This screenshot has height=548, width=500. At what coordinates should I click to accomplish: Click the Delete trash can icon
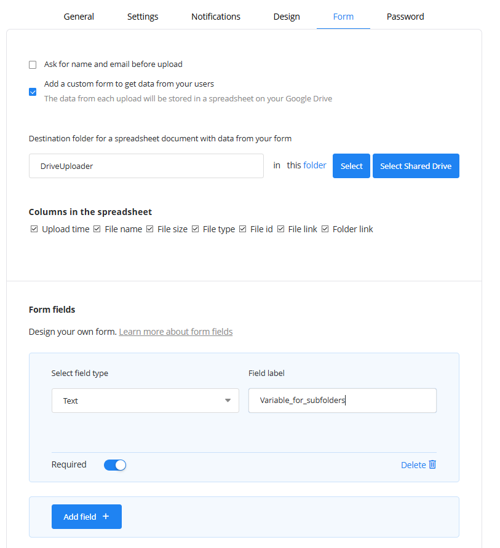click(x=432, y=464)
